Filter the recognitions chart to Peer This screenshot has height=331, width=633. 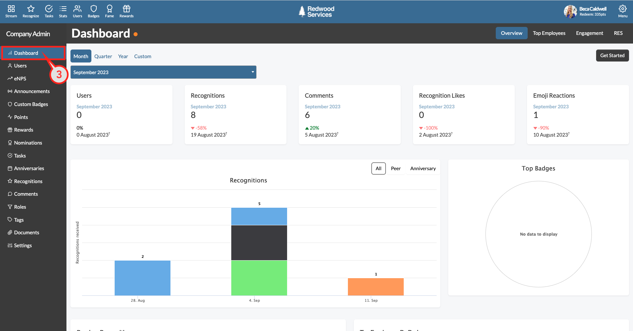[x=395, y=168]
